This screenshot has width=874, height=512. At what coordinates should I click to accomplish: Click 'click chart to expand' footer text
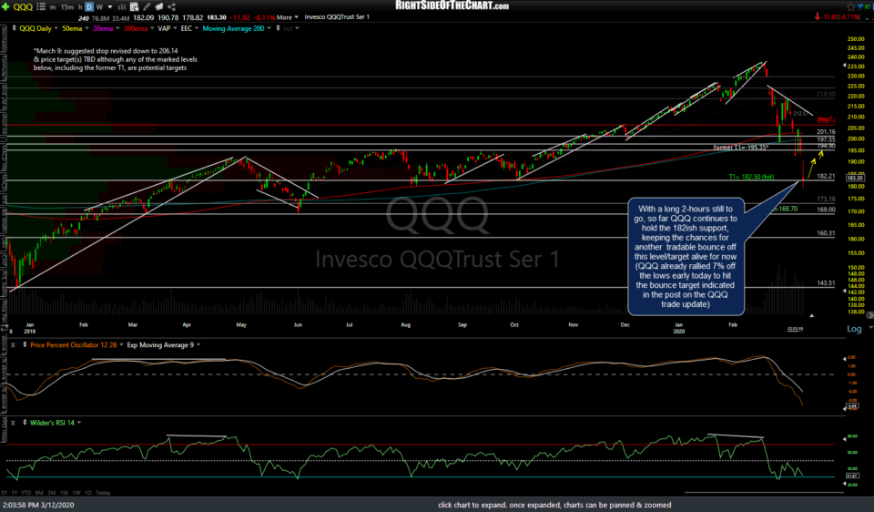click(x=554, y=506)
